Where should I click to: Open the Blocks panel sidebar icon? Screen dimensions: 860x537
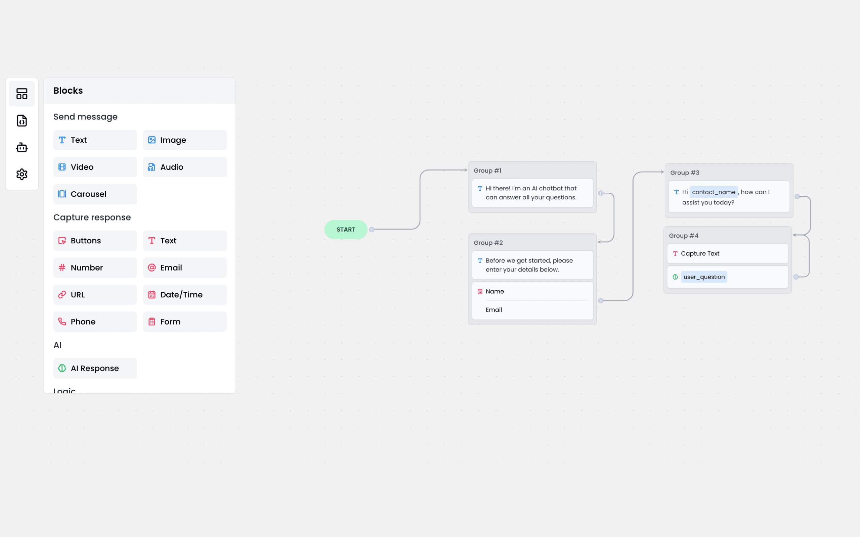click(22, 94)
